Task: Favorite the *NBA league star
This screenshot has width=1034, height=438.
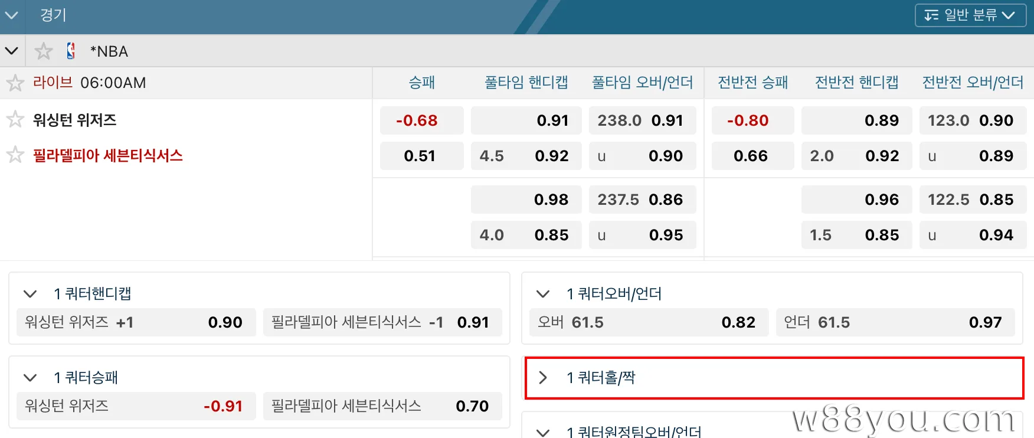Action: coord(44,51)
